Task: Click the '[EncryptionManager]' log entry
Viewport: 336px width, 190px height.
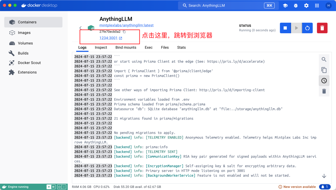Action: click(165, 166)
